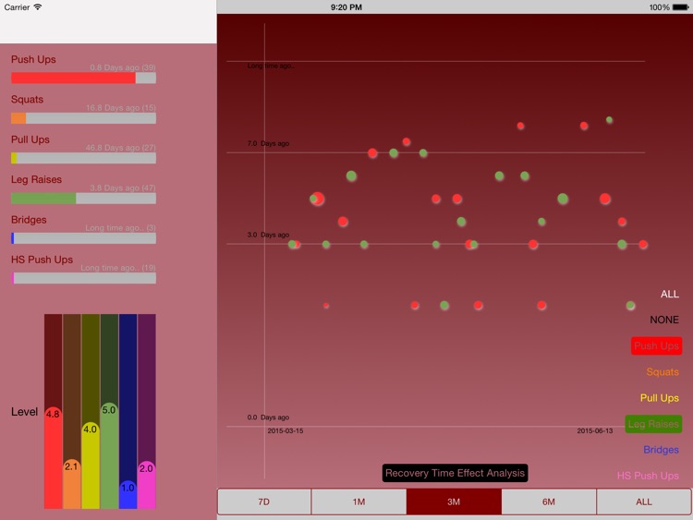This screenshot has height=520, width=693.
Task: Click the '16.8 Days ago (15)' text
Action: (121, 108)
